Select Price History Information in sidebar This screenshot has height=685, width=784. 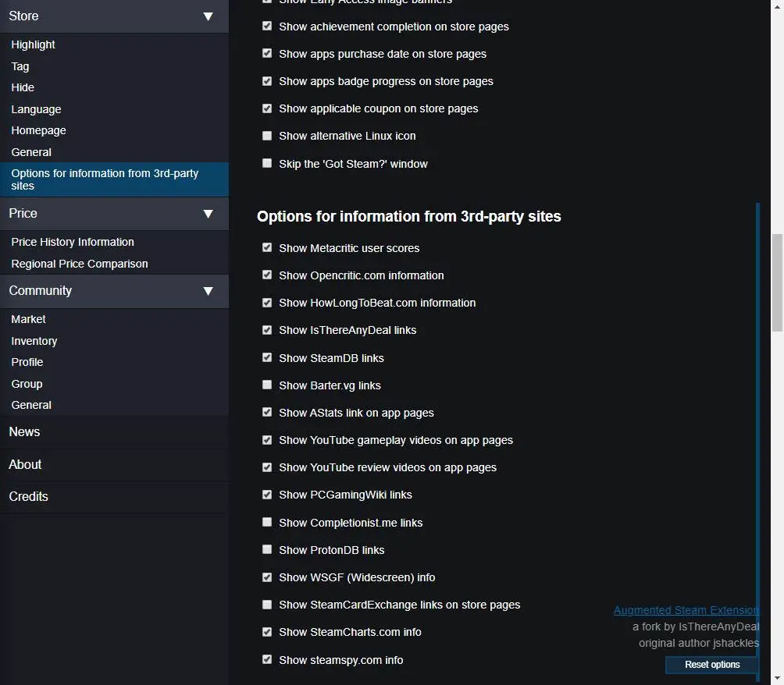pos(73,242)
